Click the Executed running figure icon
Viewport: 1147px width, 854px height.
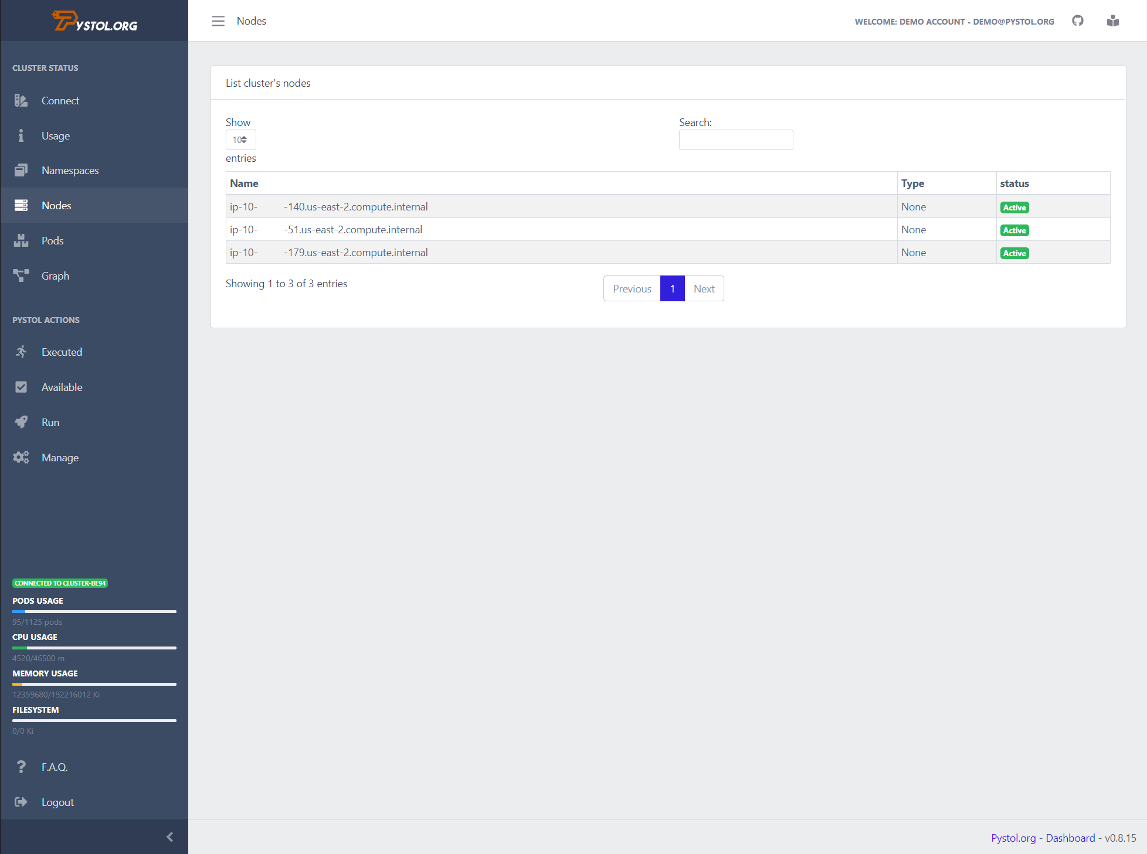point(21,352)
